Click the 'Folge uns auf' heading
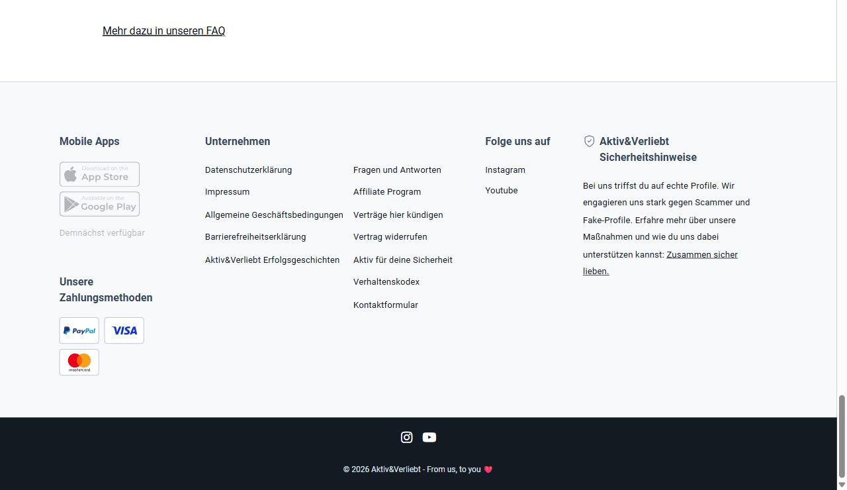The height and width of the screenshot is (490, 847). pyautogui.click(x=517, y=141)
